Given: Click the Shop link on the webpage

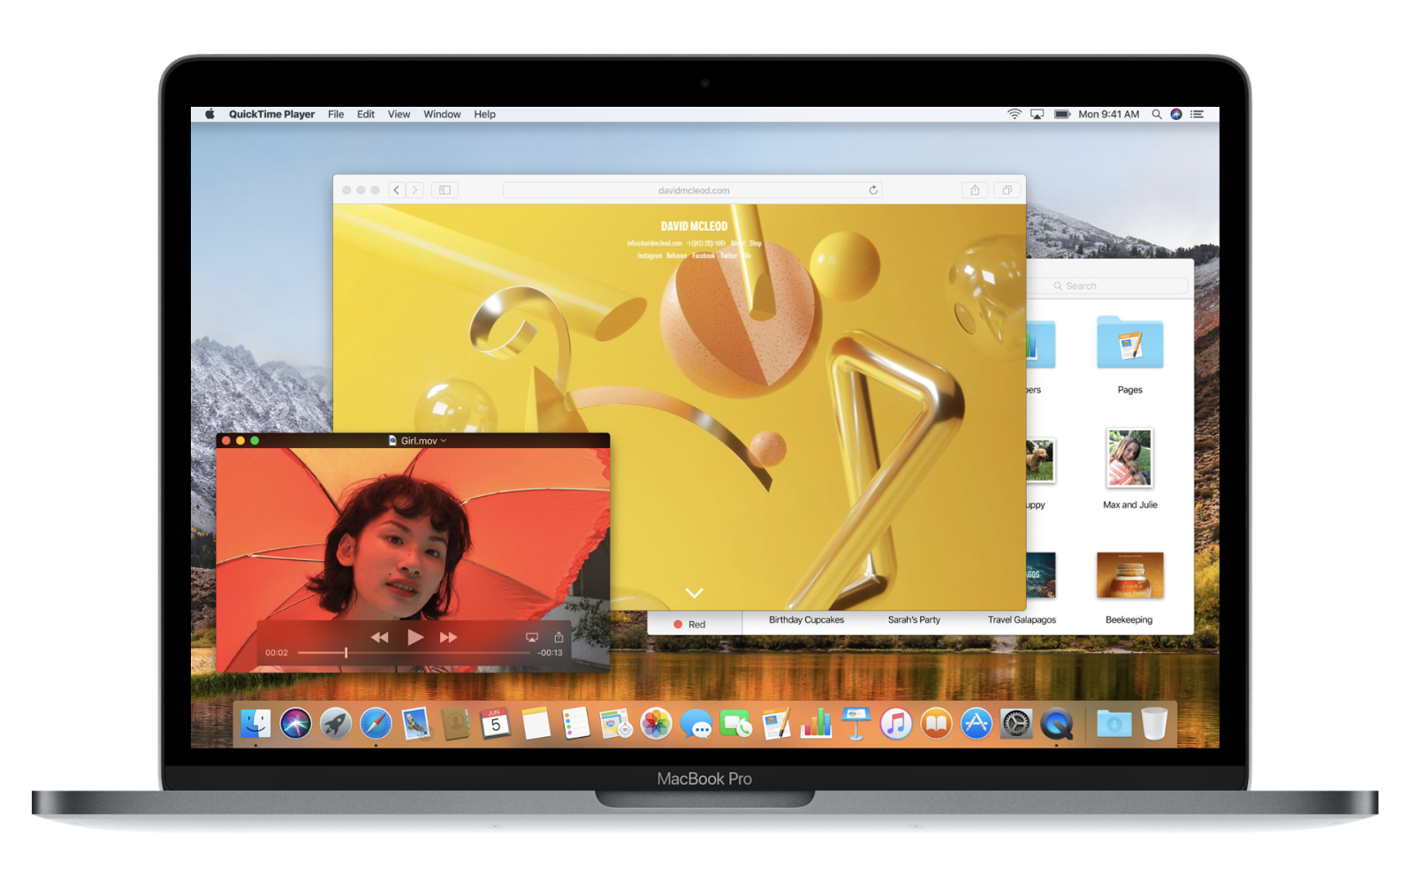Looking at the screenshot, I should coord(756,243).
